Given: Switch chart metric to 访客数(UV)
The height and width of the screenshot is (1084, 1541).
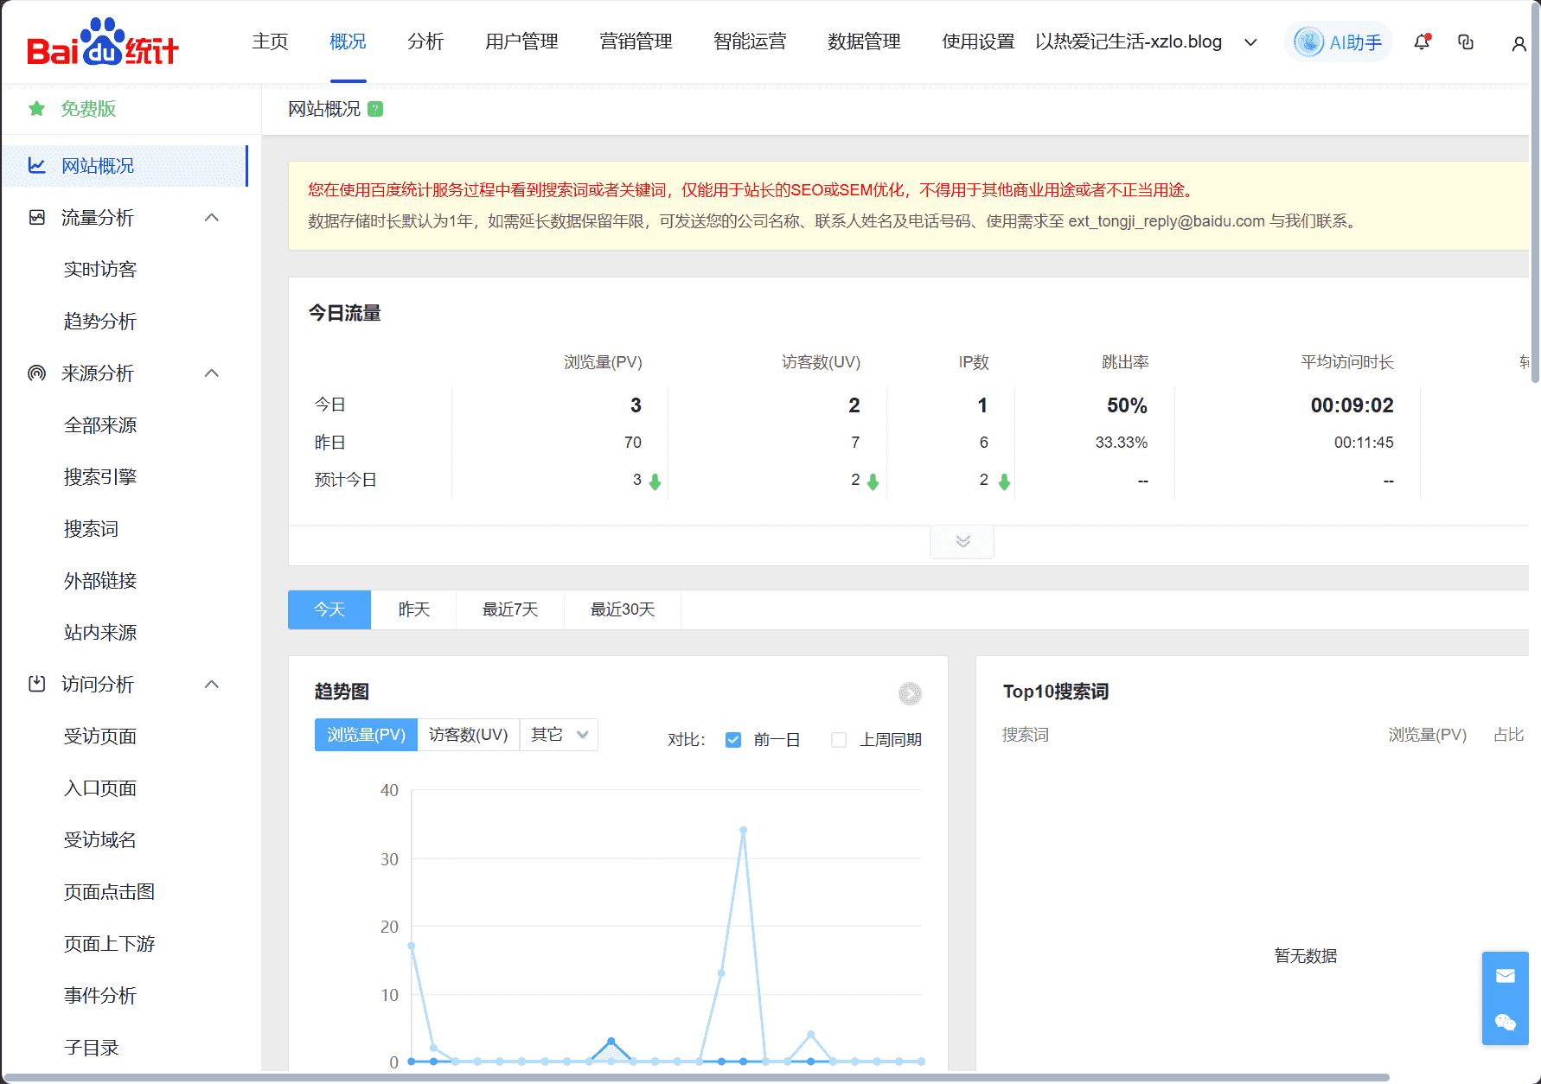Looking at the screenshot, I should 469,734.
